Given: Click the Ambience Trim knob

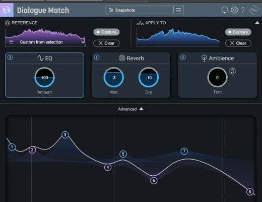Looking at the screenshot, I should 217,77.
